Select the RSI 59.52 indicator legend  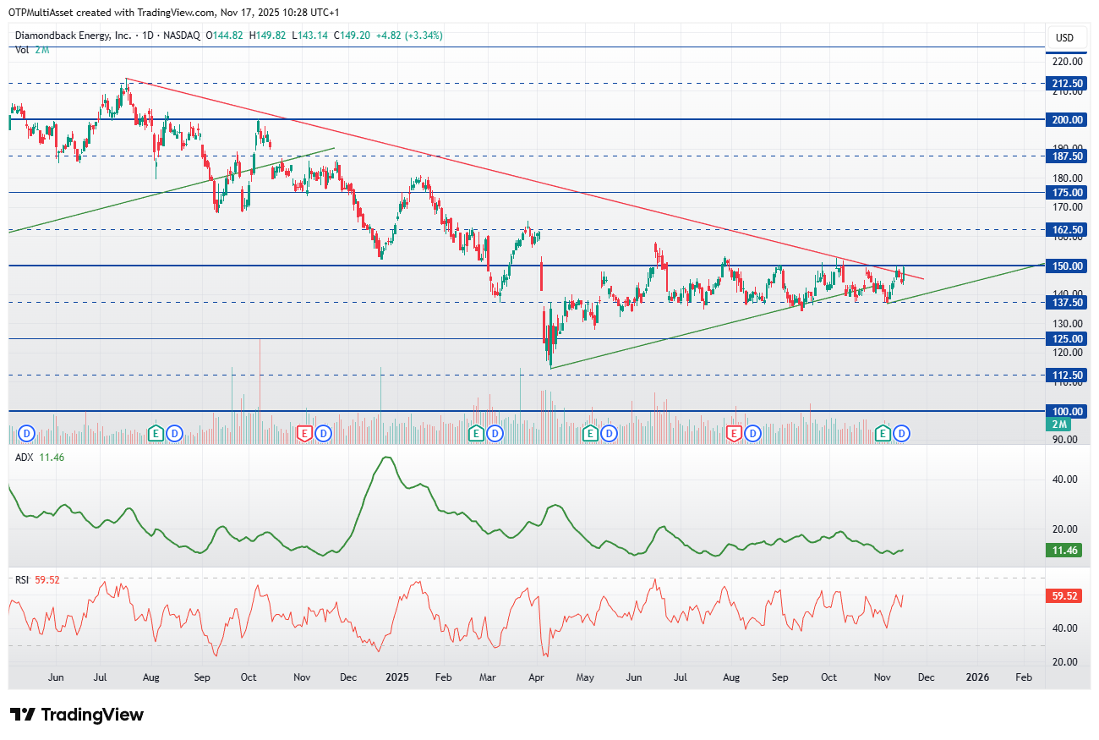pyautogui.click(x=38, y=580)
